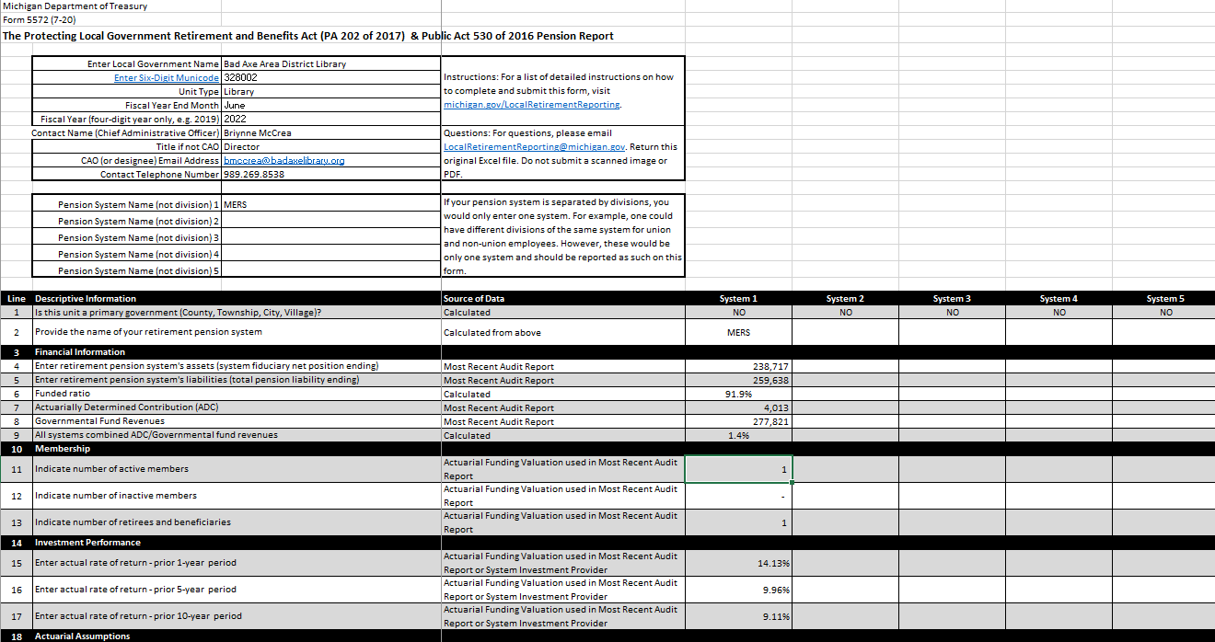
Task: Click the bmccrea@badaxelibrary.org email link
Action: (x=283, y=160)
